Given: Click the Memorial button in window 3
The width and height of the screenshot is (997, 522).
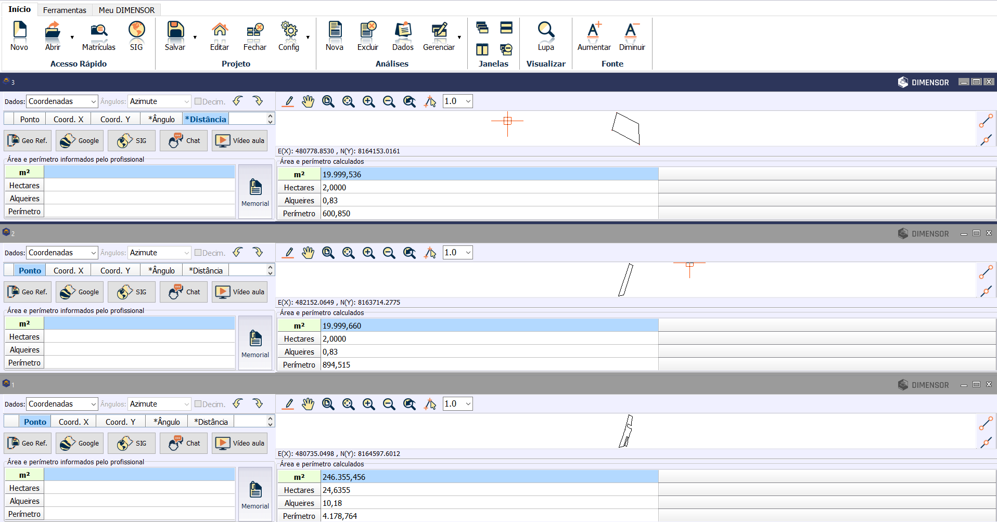Looking at the screenshot, I should click(x=255, y=192).
